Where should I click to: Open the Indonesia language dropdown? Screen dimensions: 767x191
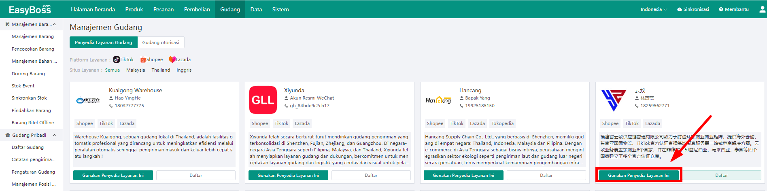654,9
